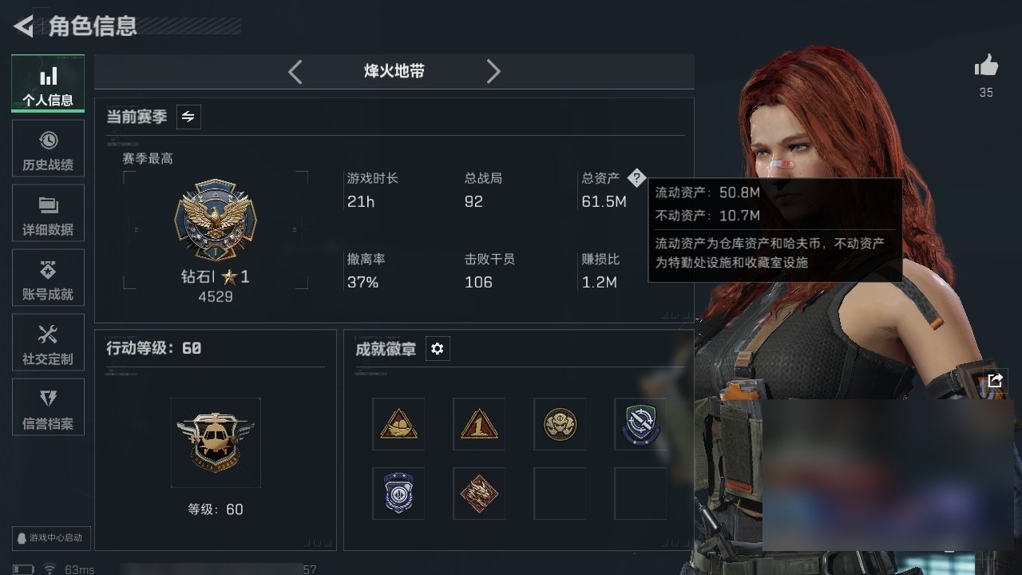Screen dimensions: 1022x575
Task: Select the number 1 triangle achievement badge
Action: pyautogui.click(x=479, y=424)
